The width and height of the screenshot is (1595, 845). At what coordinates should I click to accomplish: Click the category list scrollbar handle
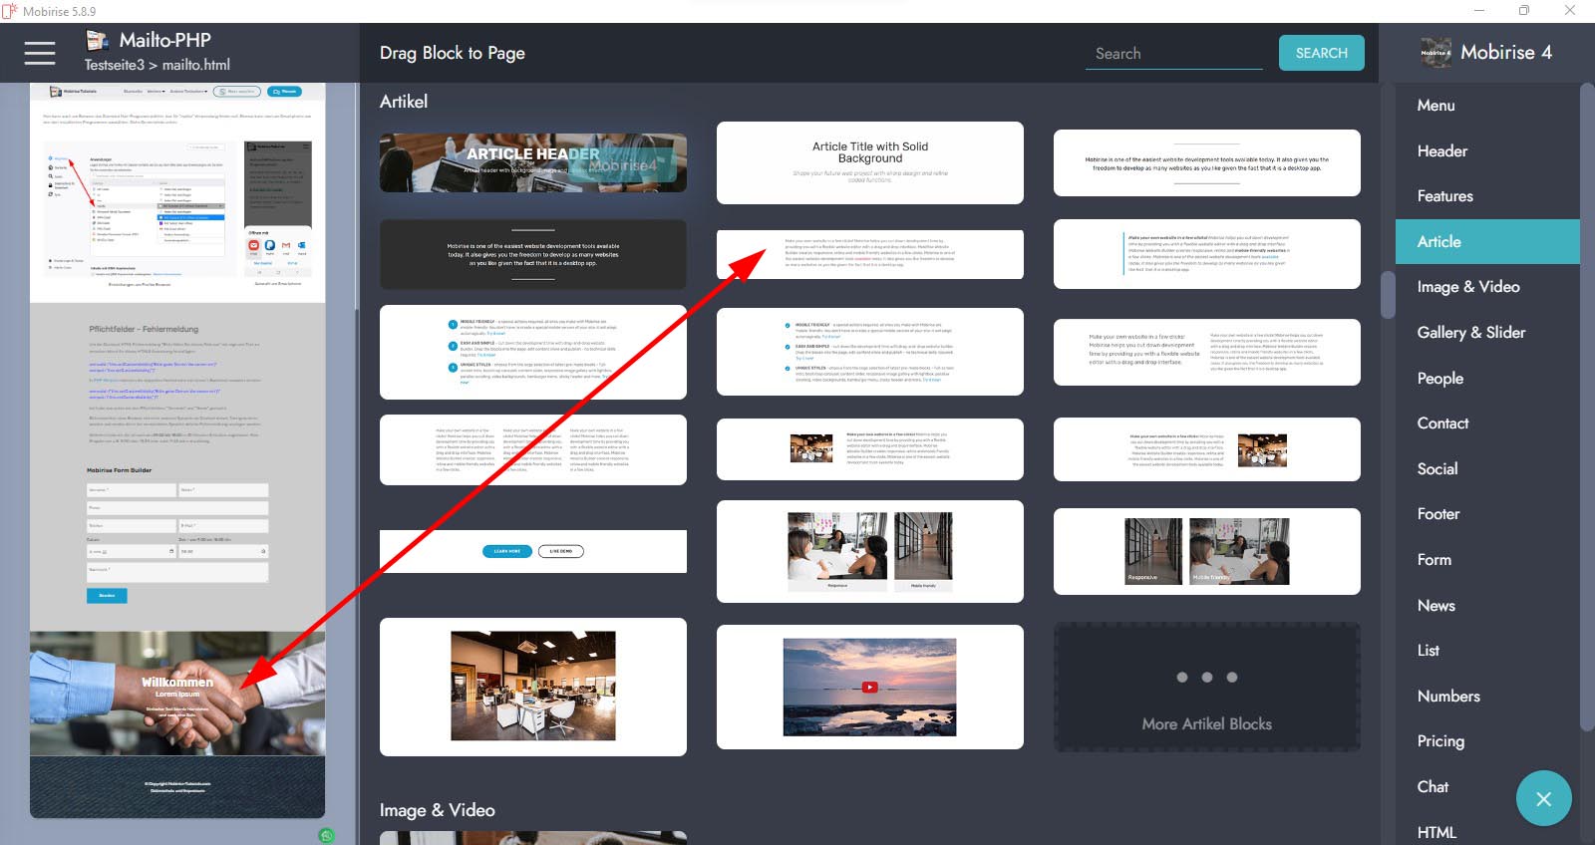coord(1388,294)
